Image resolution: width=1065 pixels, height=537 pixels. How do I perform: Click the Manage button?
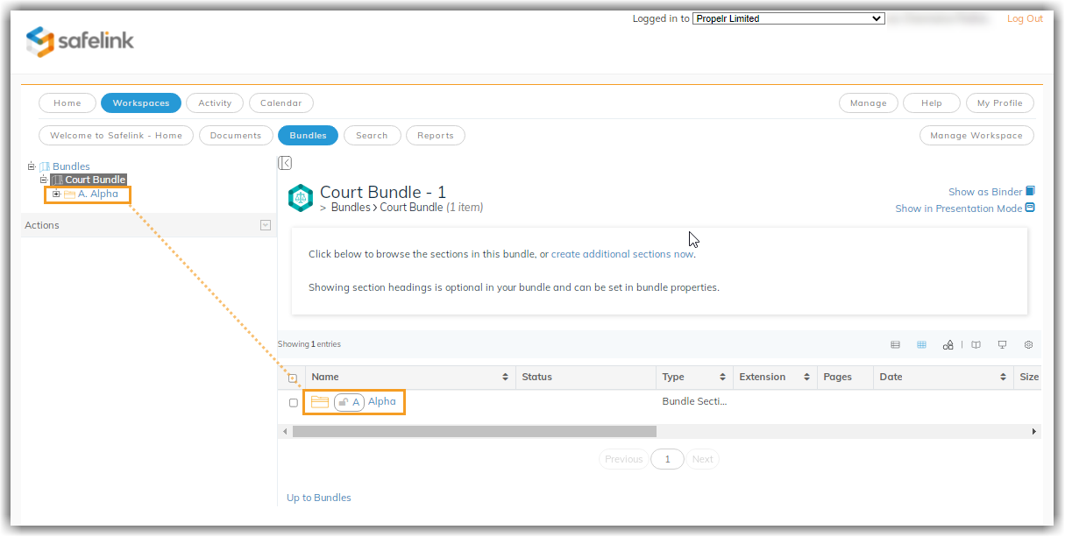[869, 103]
